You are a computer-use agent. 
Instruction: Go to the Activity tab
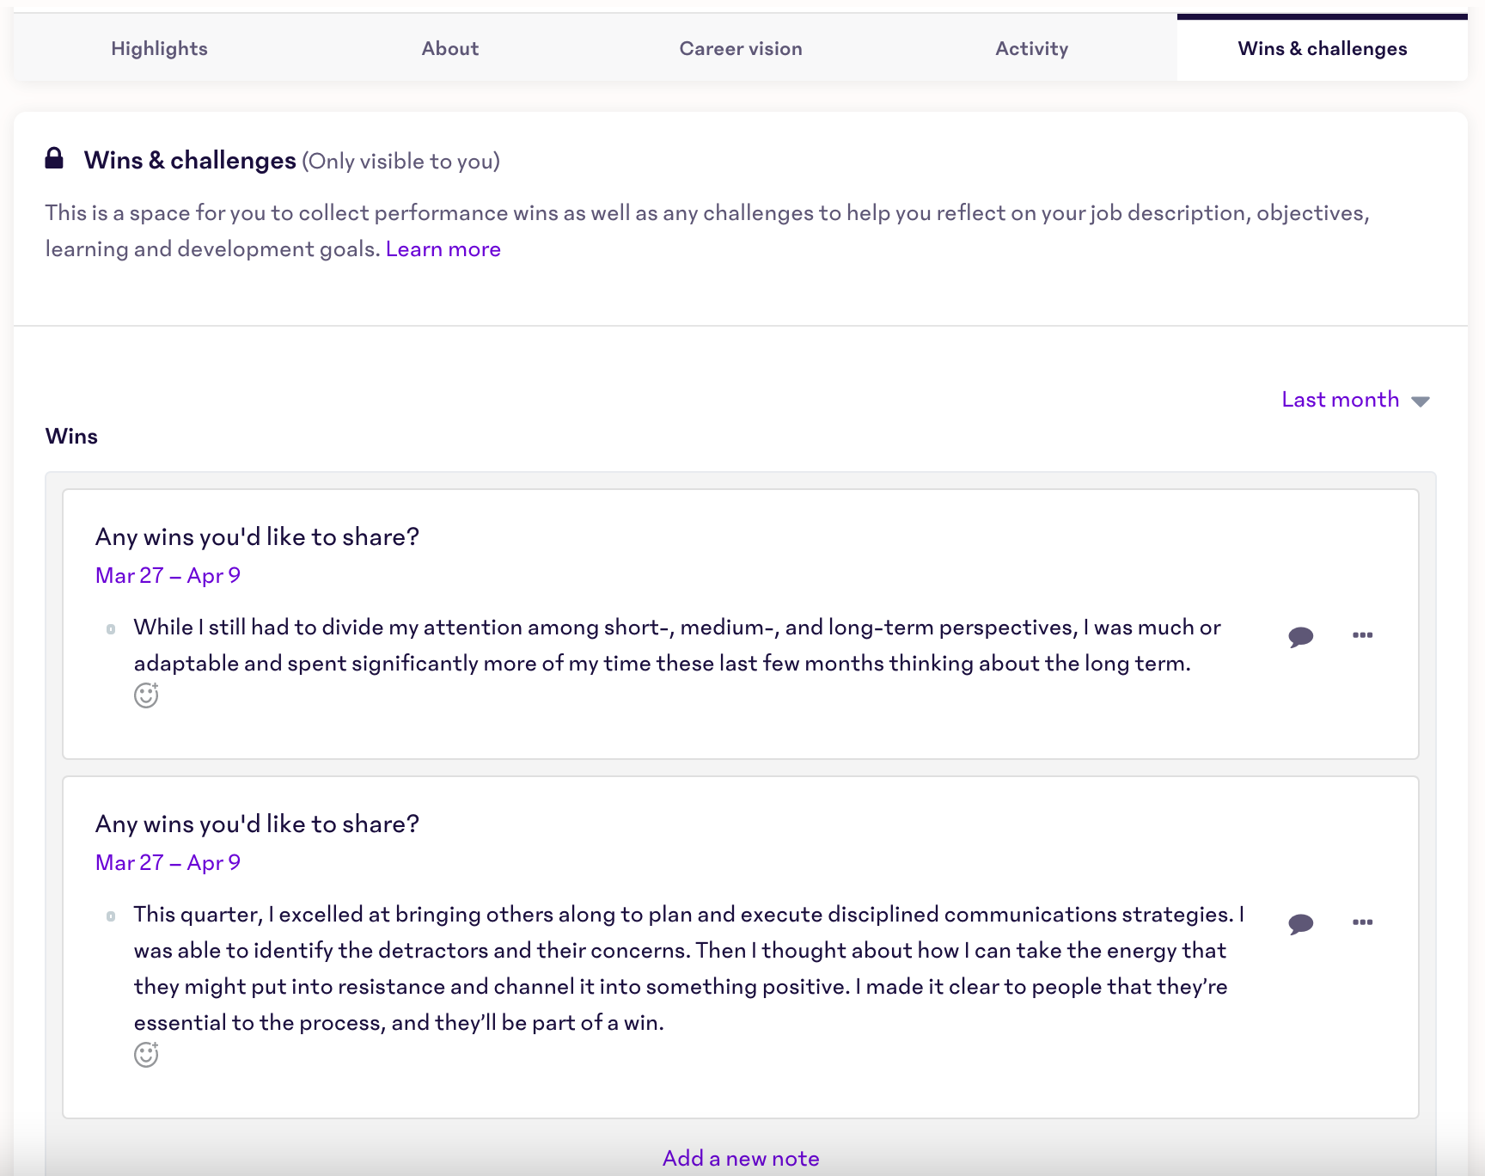(1031, 49)
